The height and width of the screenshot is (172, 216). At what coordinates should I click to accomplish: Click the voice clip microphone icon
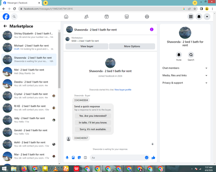[67, 158]
